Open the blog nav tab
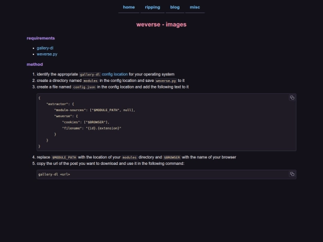 pyautogui.click(x=175, y=7)
